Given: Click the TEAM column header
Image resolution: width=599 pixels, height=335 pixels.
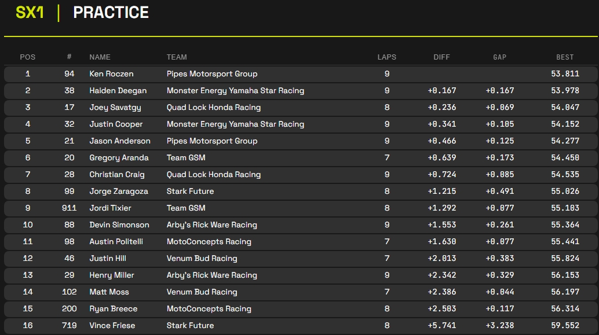Looking at the screenshot, I should point(177,57).
